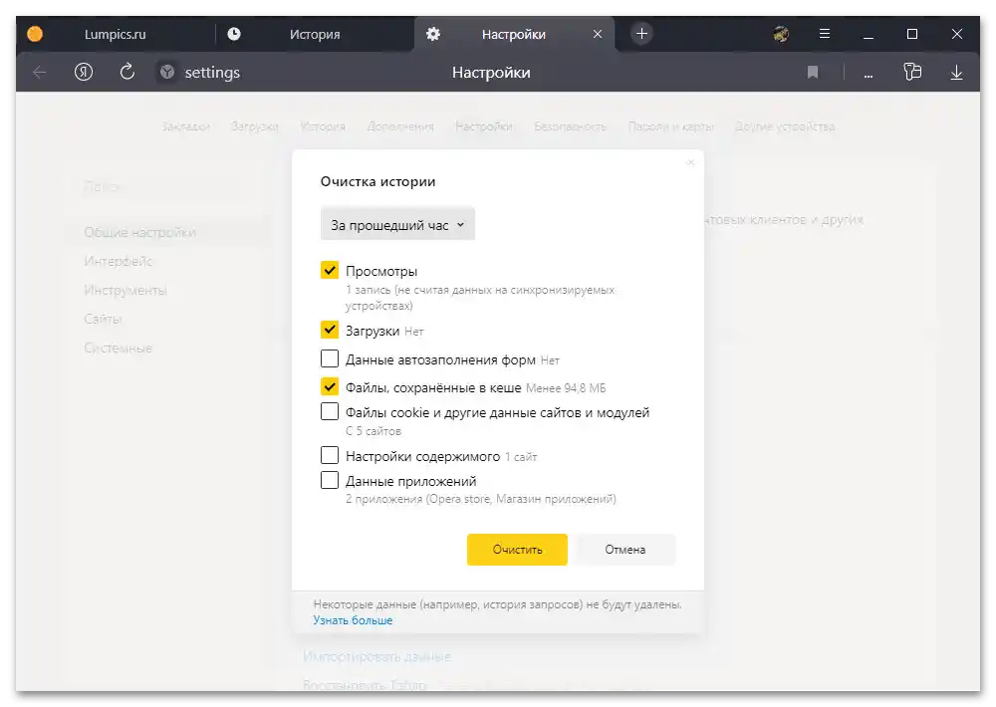Go back using the back arrow
Image resolution: width=996 pixels, height=707 pixels.
40,73
